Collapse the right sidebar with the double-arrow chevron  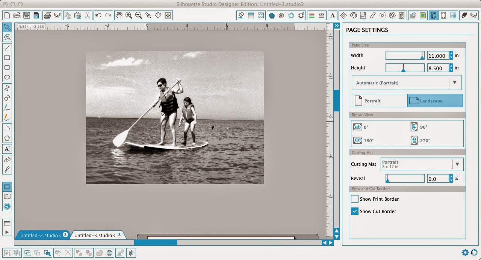pyautogui.click(x=336, y=26)
